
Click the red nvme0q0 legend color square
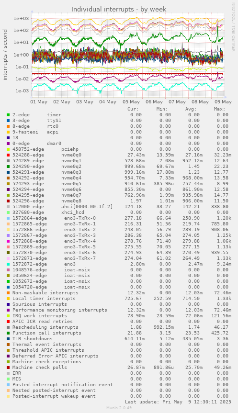point(8,155)
